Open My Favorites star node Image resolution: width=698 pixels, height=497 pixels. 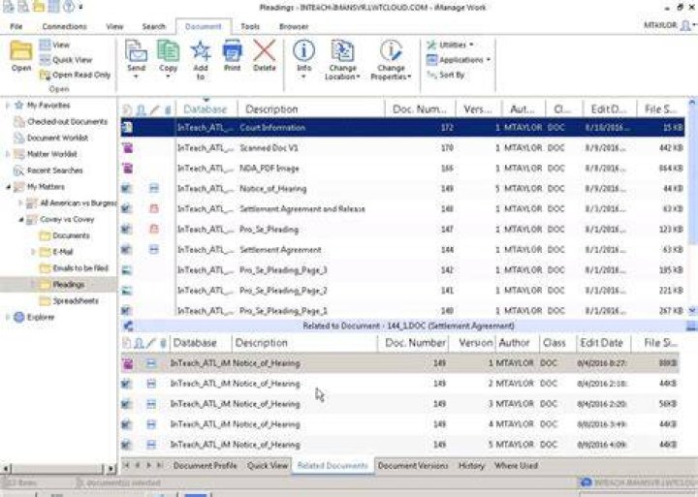tap(18, 106)
